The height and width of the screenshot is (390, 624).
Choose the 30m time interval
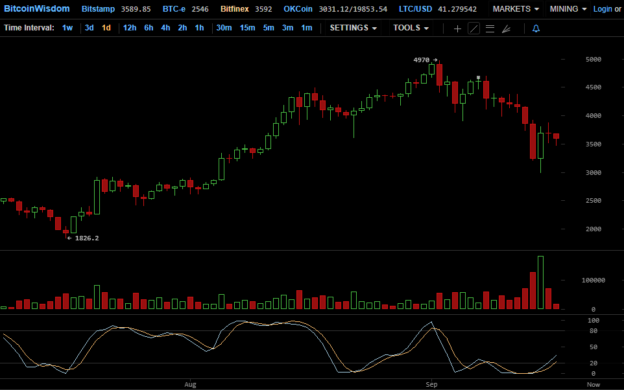[224, 28]
